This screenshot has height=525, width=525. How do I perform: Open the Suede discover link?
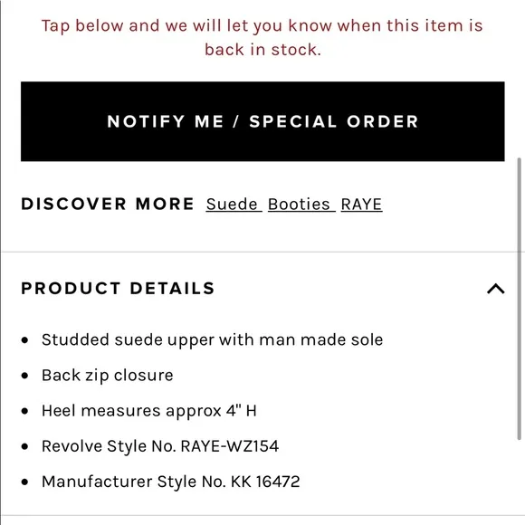click(234, 205)
